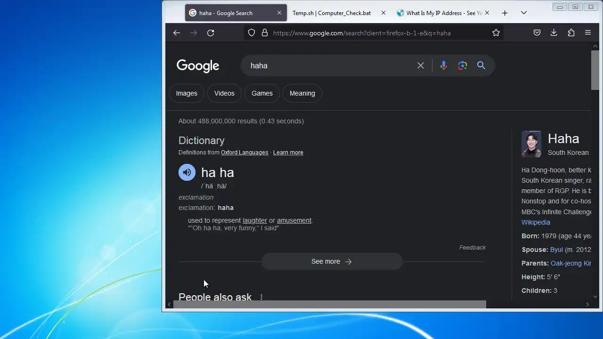Screen dimensions: 603x339
Task: Start voice search with the microphone icon
Action: [x=443, y=65]
